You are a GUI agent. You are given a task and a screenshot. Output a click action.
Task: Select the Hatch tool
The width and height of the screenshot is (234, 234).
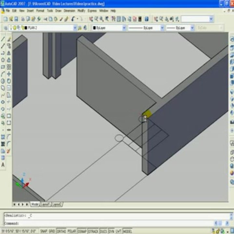tap(3, 137)
